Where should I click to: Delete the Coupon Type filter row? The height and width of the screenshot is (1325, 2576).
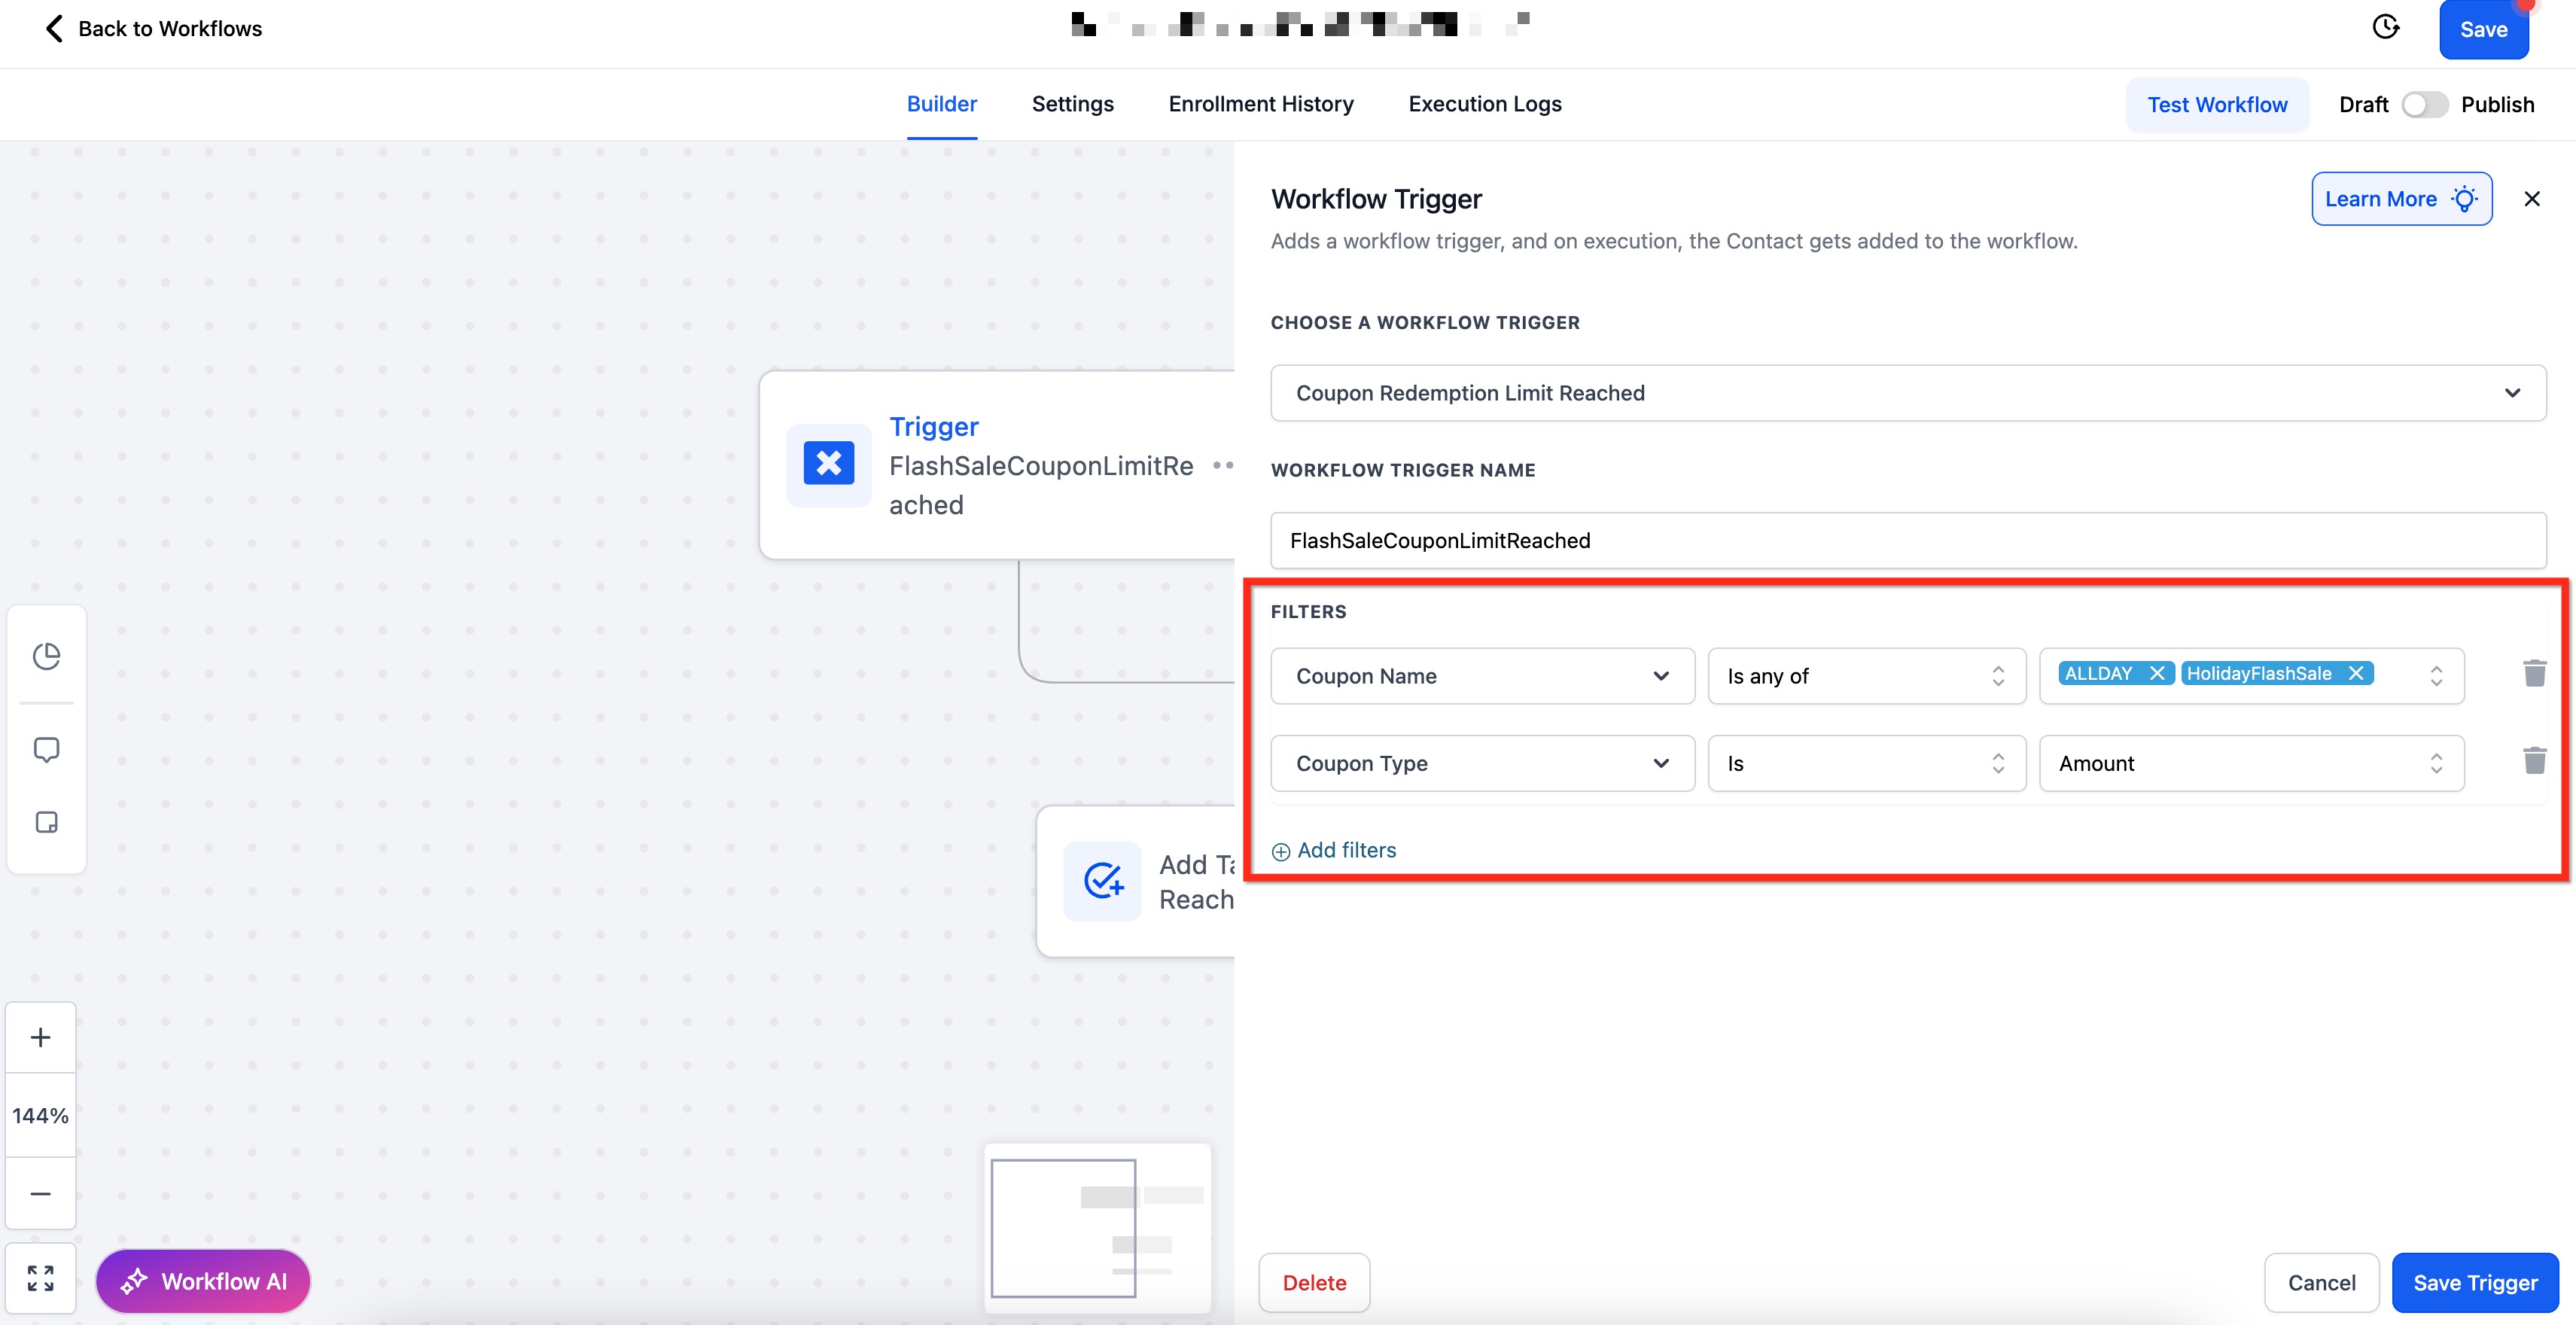tap(2534, 762)
